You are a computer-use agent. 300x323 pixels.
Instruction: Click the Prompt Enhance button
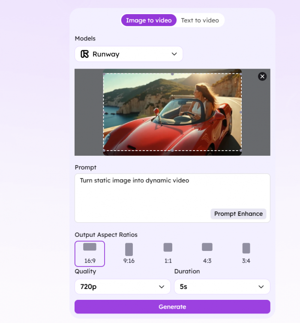238,214
